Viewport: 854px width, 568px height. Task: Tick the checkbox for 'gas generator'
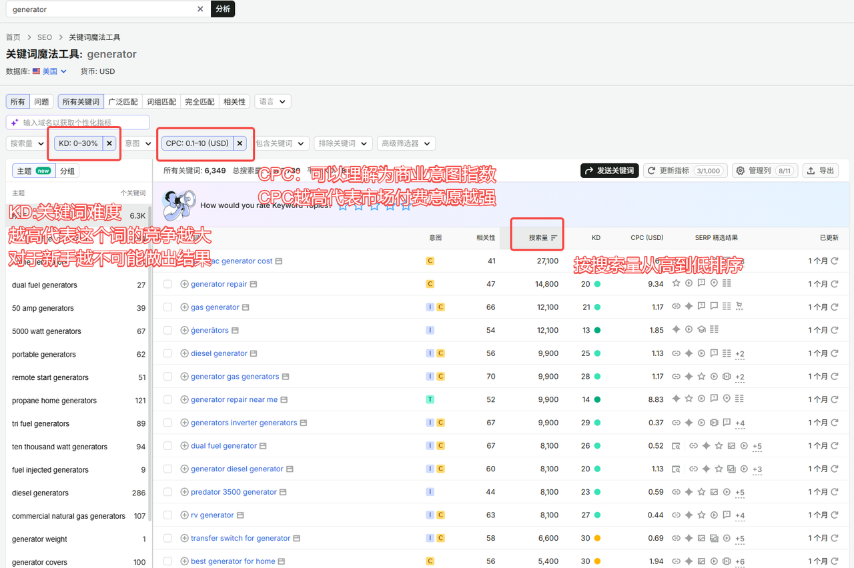click(x=168, y=307)
